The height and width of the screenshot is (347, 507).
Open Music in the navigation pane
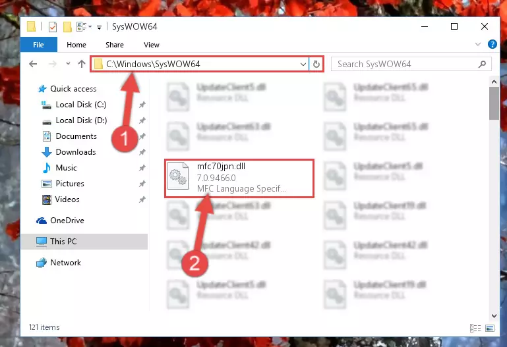[x=66, y=168]
